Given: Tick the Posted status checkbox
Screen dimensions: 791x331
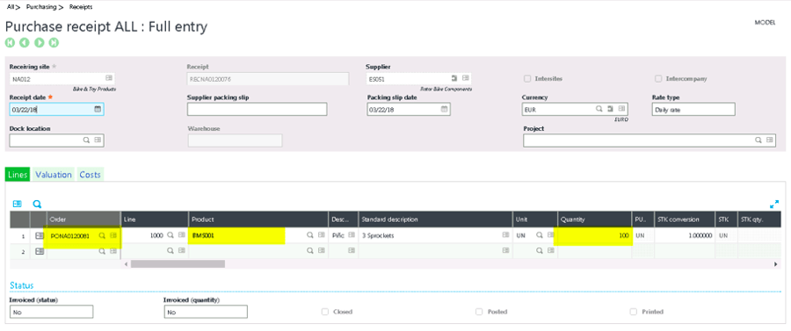Looking at the screenshot, I should 479,312.
